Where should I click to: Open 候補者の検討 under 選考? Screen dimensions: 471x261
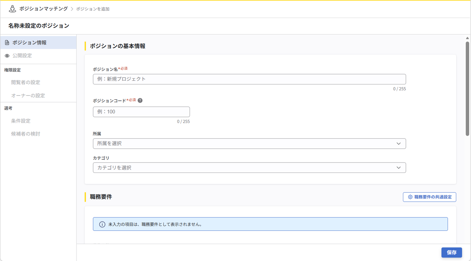(x=26, y=134)
